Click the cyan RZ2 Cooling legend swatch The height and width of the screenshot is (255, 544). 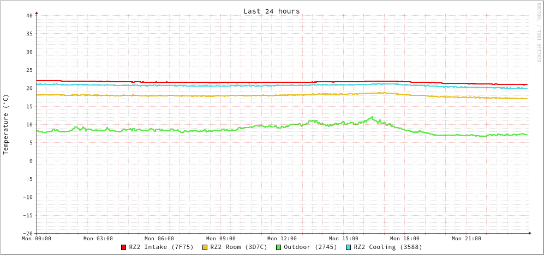(x=349, y=247)
